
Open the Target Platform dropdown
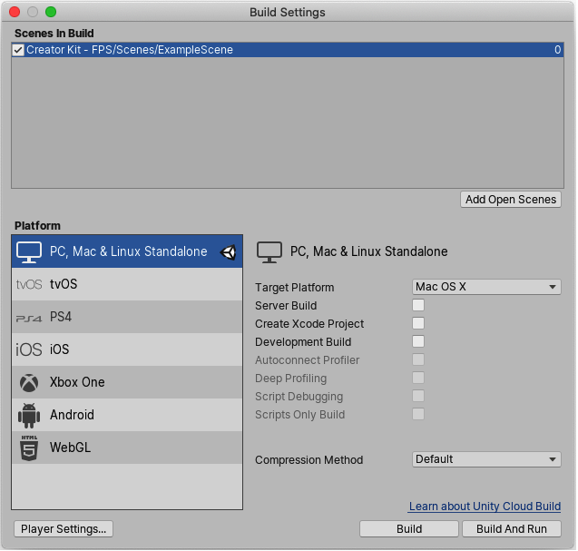pos(486,287)
